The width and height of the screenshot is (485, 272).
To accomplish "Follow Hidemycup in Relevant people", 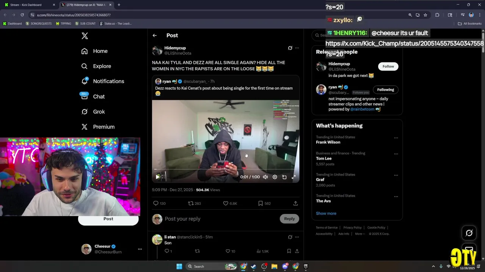I will click(x=388, y=66).
